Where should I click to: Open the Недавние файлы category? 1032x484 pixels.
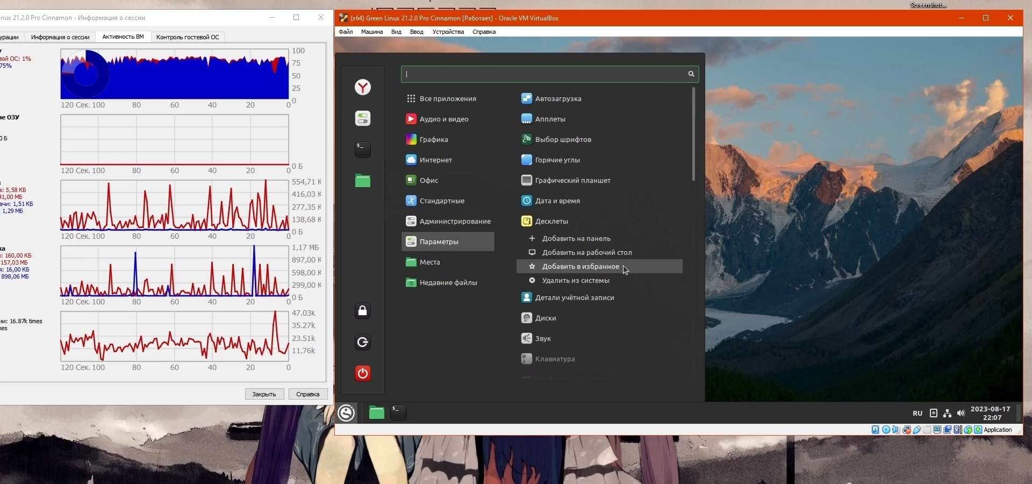point(448,282)
